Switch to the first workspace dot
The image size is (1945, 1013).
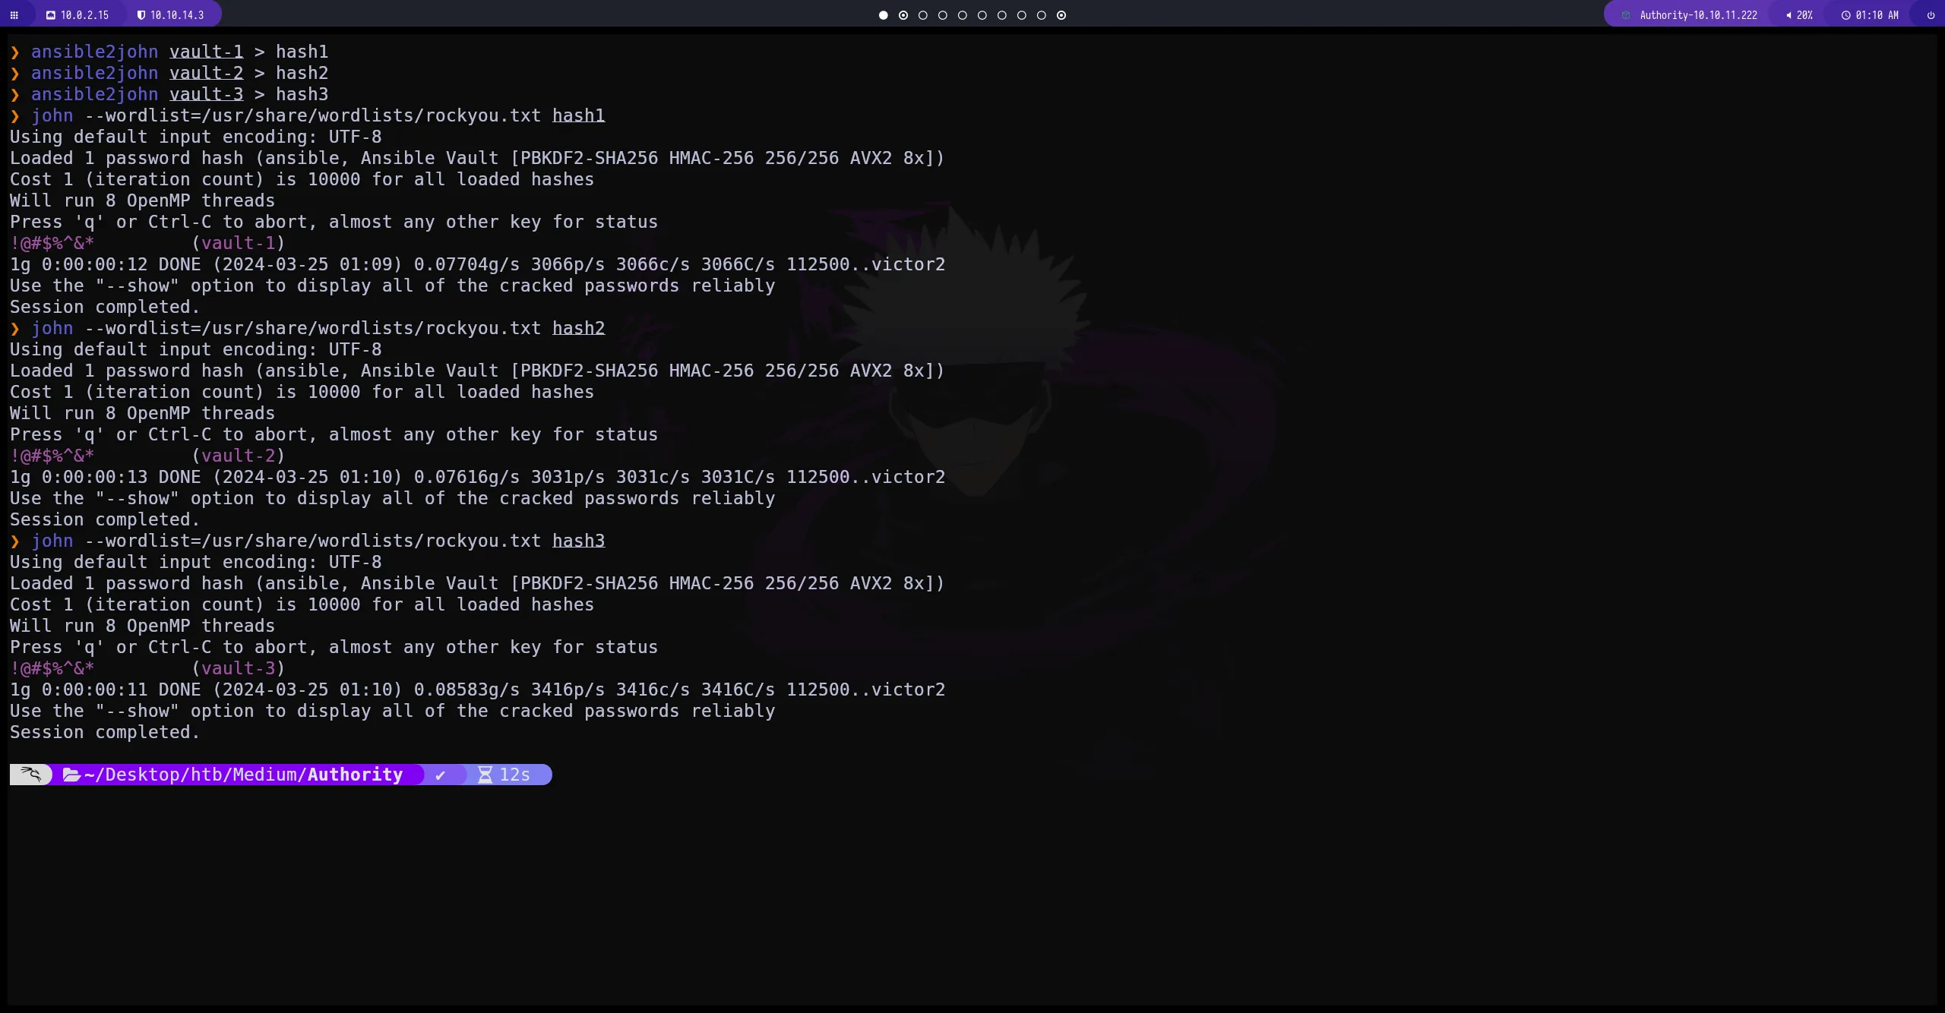(x=883, y=15)
